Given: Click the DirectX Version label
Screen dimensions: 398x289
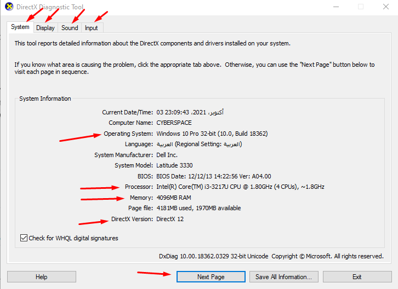Looking at the screenshot, I should (x=132, y=219).
